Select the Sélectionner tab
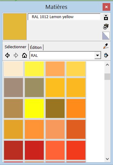The image size is (113, 165). point(15,47)
